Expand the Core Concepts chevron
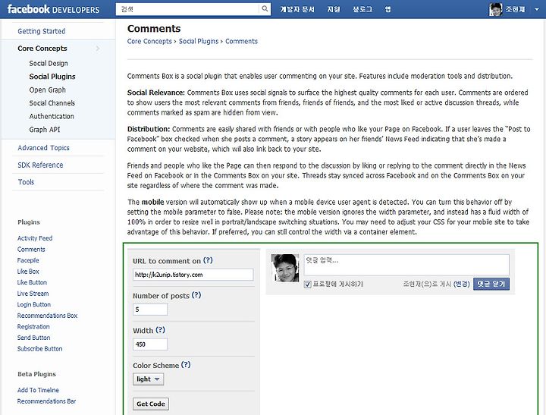This screenshot has height=415, width=546. [98, 49]
